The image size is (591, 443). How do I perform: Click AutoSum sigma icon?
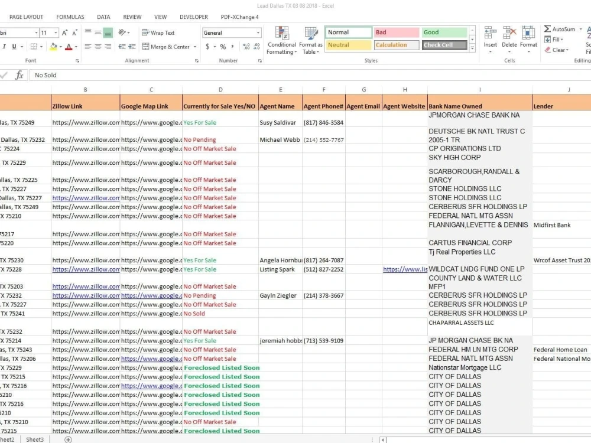click(548, 29)
